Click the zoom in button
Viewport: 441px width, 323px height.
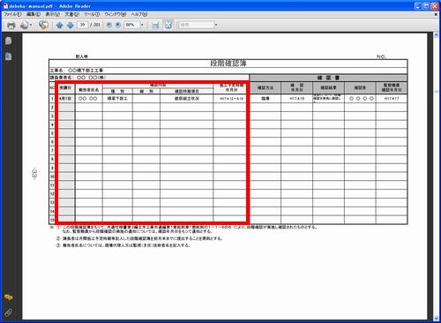pyautogui.click(x=118, y=25)
